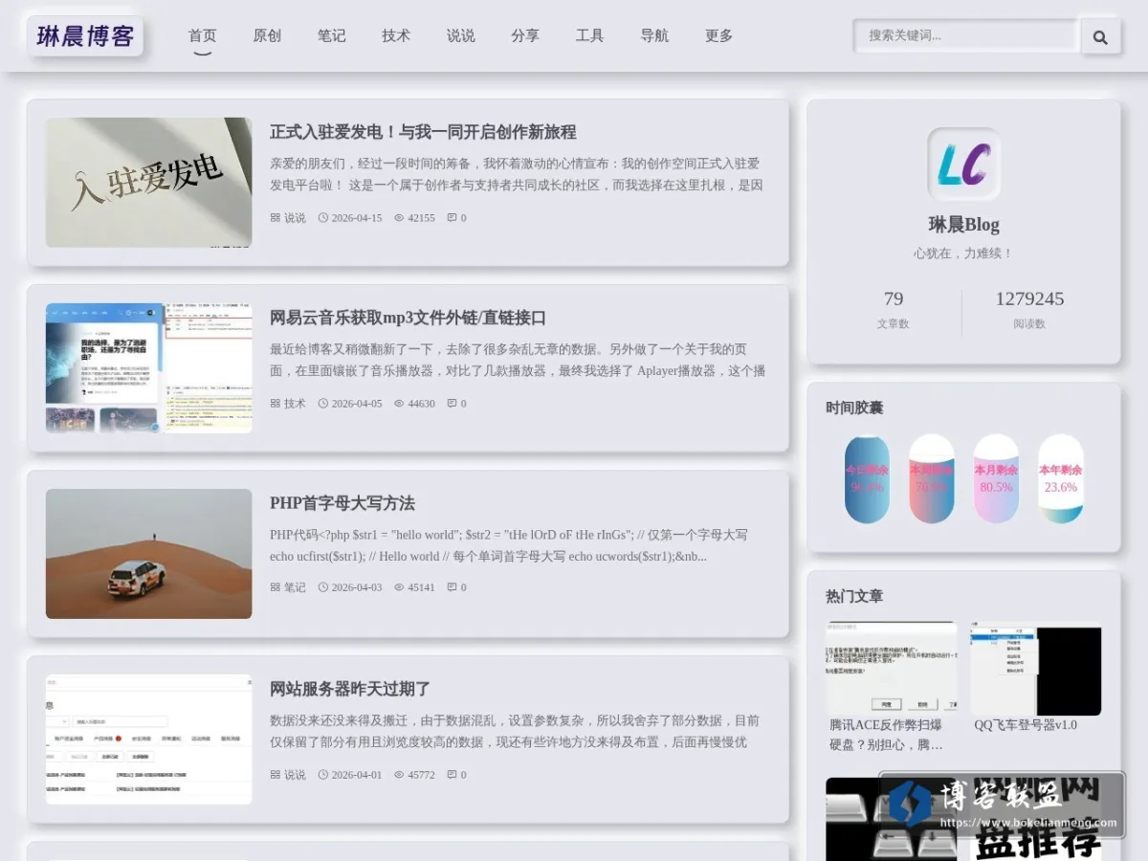Go to 首页 in navigation
Screen dimensions: 1148x861
pos(202,35)
